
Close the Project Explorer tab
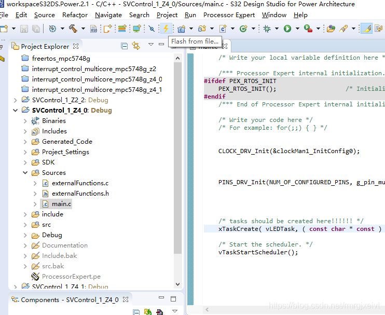point(76,46)
